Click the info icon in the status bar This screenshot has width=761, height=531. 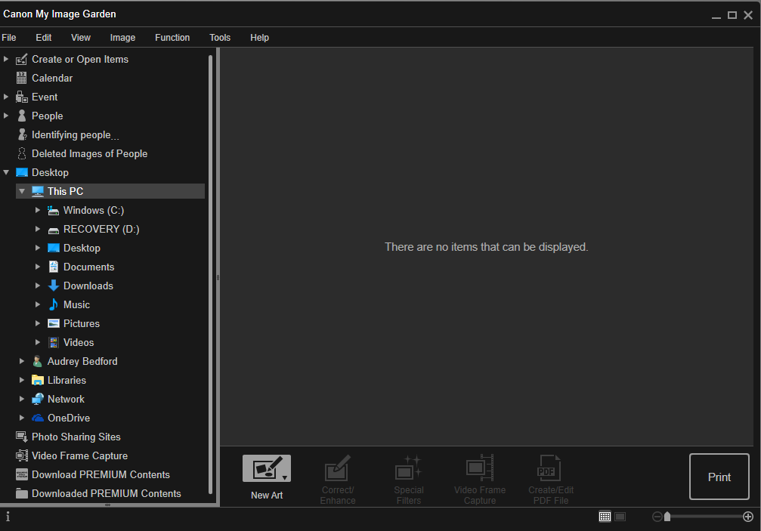(8, 517)
